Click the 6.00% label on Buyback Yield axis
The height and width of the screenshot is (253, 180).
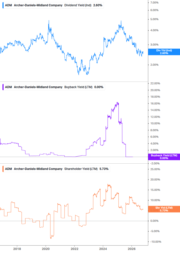point(154,137)
